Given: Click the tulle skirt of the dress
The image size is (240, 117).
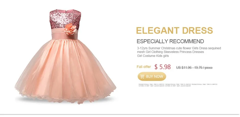Looking at the screenshot, I should (65, 69).
